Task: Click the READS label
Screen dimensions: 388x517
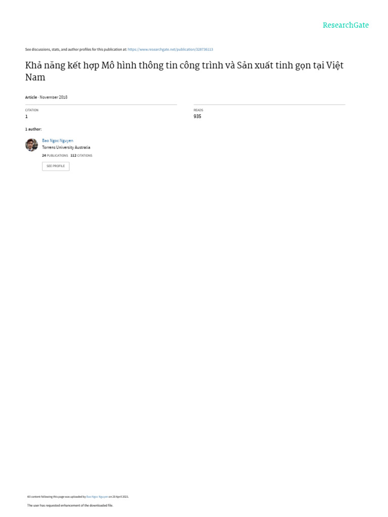Action: (x=198, y=110)
